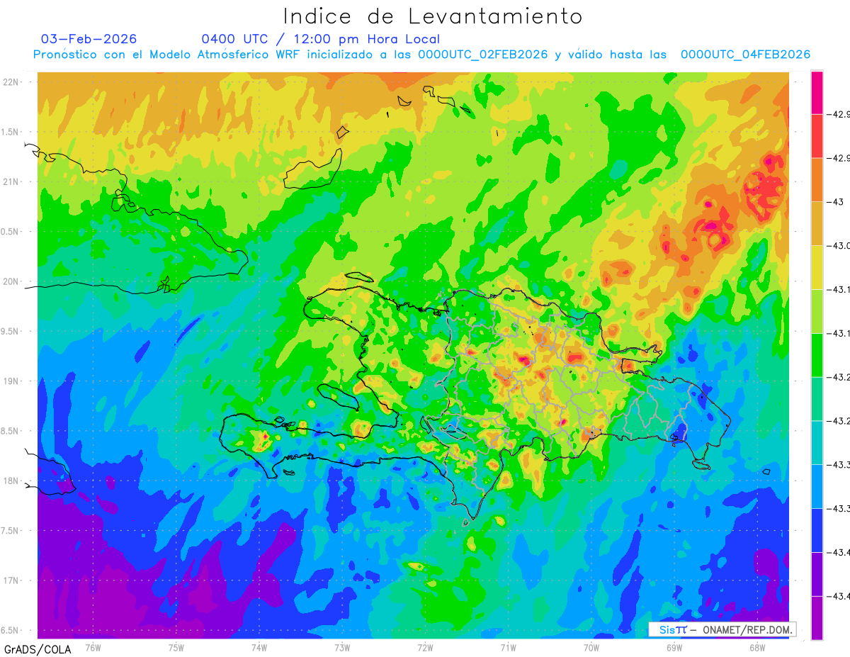
Task: Click the "76W" longitude label
Action: coord(93,647)
